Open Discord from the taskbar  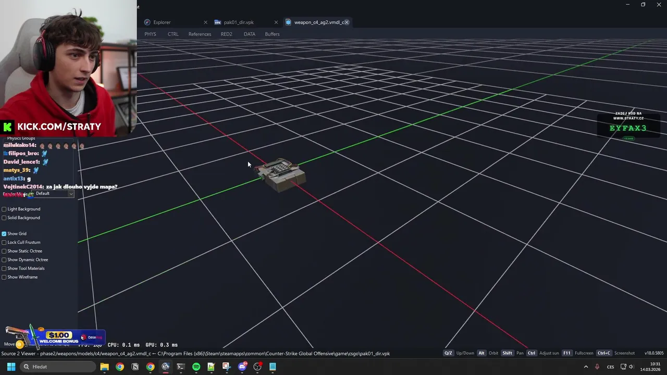(242, 367)
